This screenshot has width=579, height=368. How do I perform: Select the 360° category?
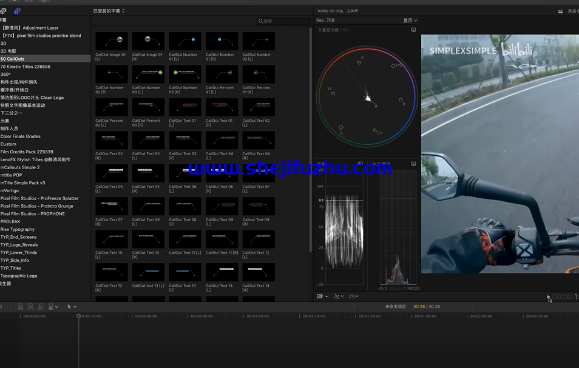(45, 74)
